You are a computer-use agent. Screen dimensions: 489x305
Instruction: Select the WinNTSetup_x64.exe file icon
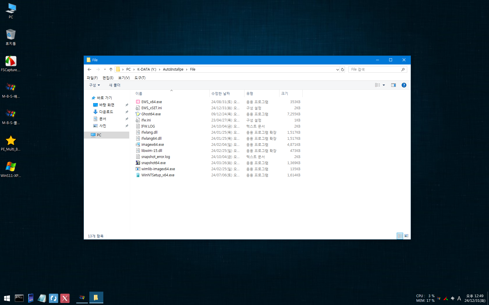pyautogui.click(x=138, y=175)
